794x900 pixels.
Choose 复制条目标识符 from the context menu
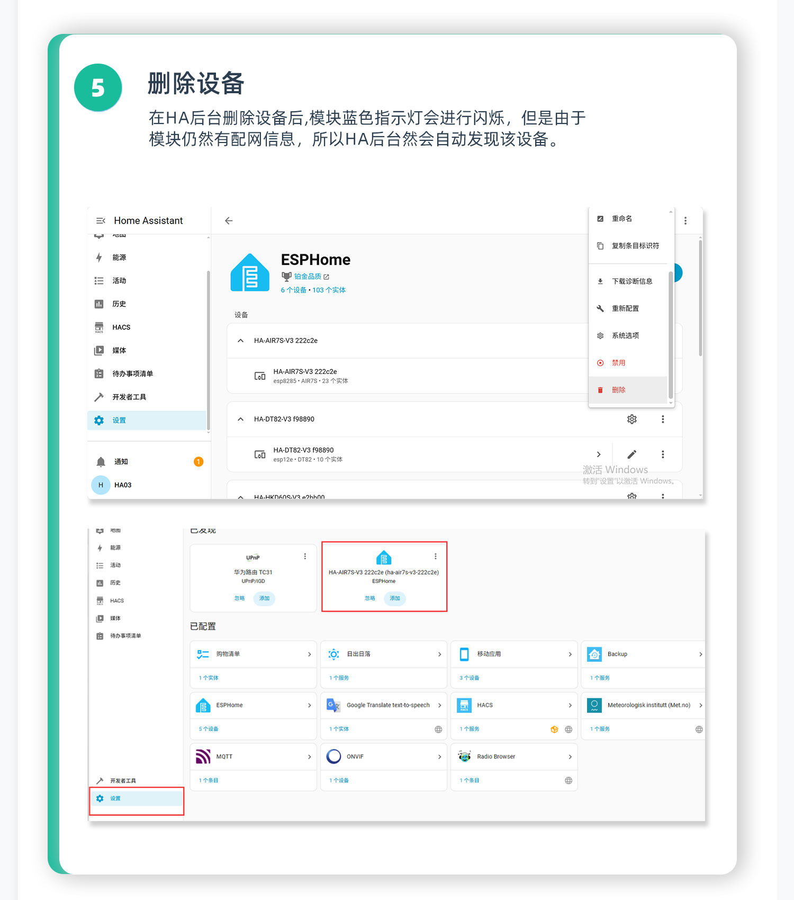[628, 246]
